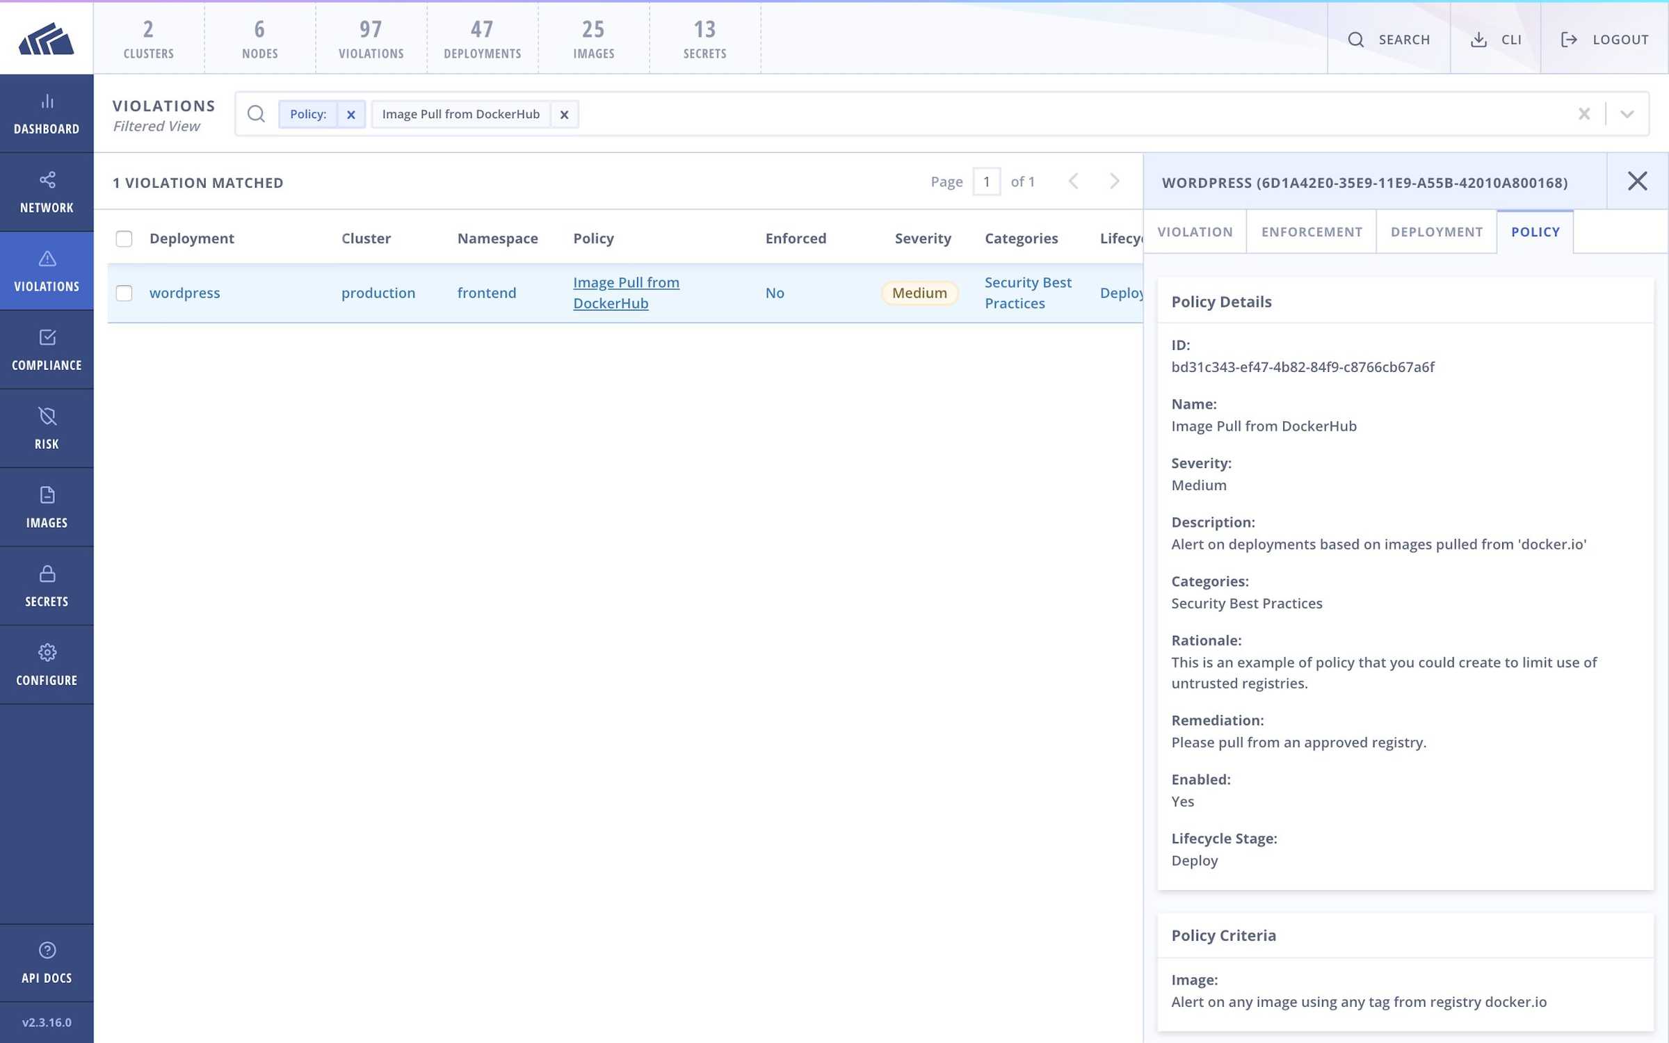
Task: Expand the search filter dropdown arrow
Action: (x=1627, y=114)
